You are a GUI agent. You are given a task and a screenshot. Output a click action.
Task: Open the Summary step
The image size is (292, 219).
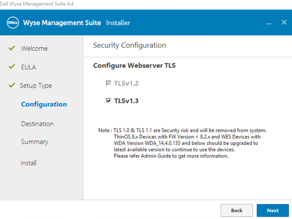34,142
